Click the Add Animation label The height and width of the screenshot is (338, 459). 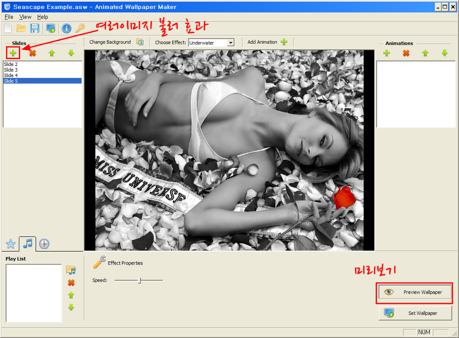pyautogui.click(x=262, y=42)
